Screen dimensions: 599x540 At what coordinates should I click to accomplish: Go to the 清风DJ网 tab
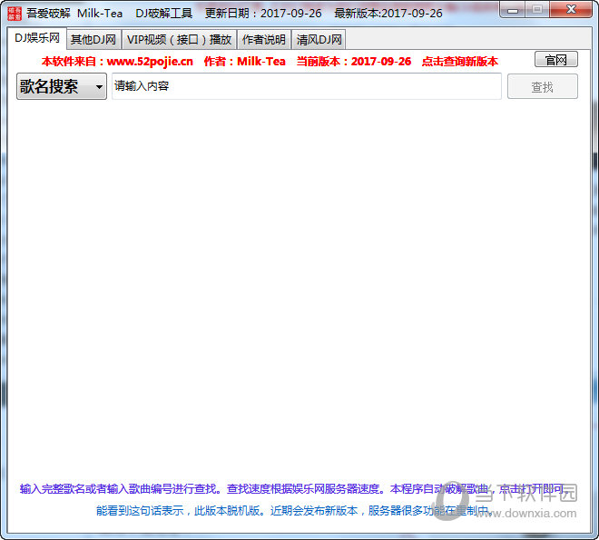point(319,39)
